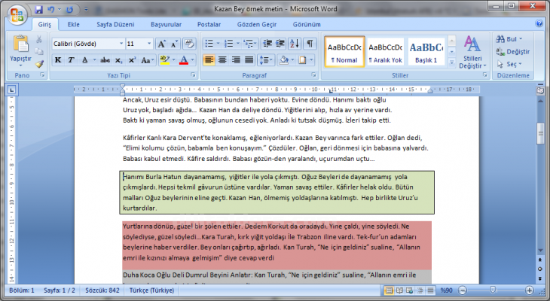Expand bullet list style options
The height and width of the screenshot is (301, 550).
(x=218, y=44)
